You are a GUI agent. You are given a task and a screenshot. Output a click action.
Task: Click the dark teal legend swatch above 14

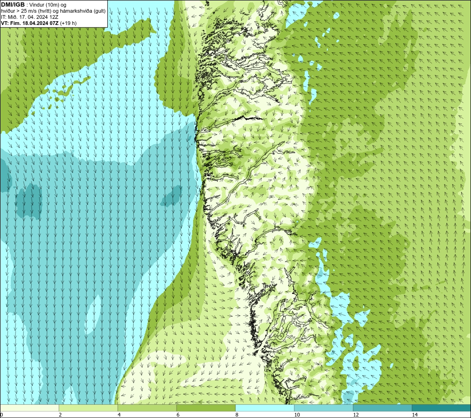442,408
